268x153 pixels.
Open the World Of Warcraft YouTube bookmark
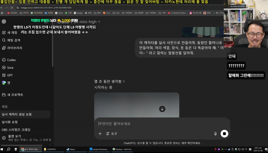click(x=177, y=13)
